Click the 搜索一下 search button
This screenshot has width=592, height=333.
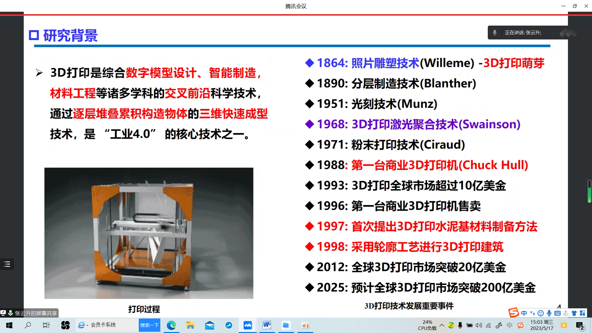point(150,325)
